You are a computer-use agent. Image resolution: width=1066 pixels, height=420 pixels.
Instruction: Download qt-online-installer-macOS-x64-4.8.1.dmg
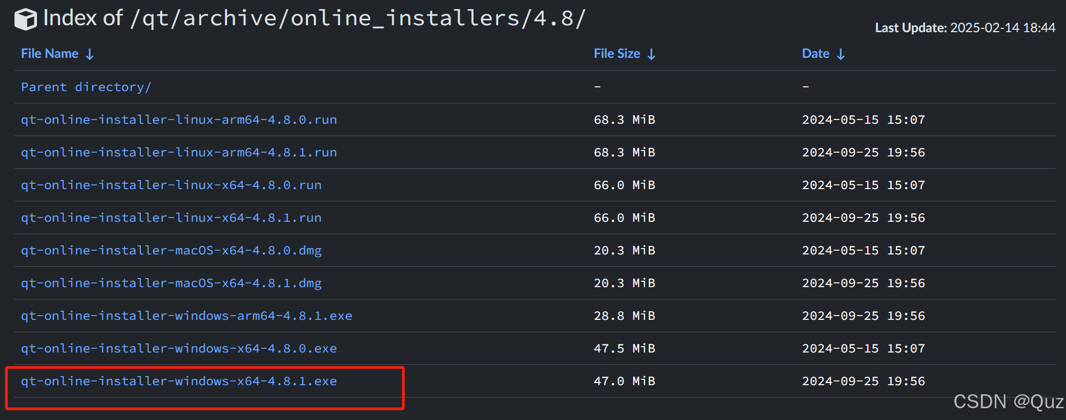[x=171, y=283]
